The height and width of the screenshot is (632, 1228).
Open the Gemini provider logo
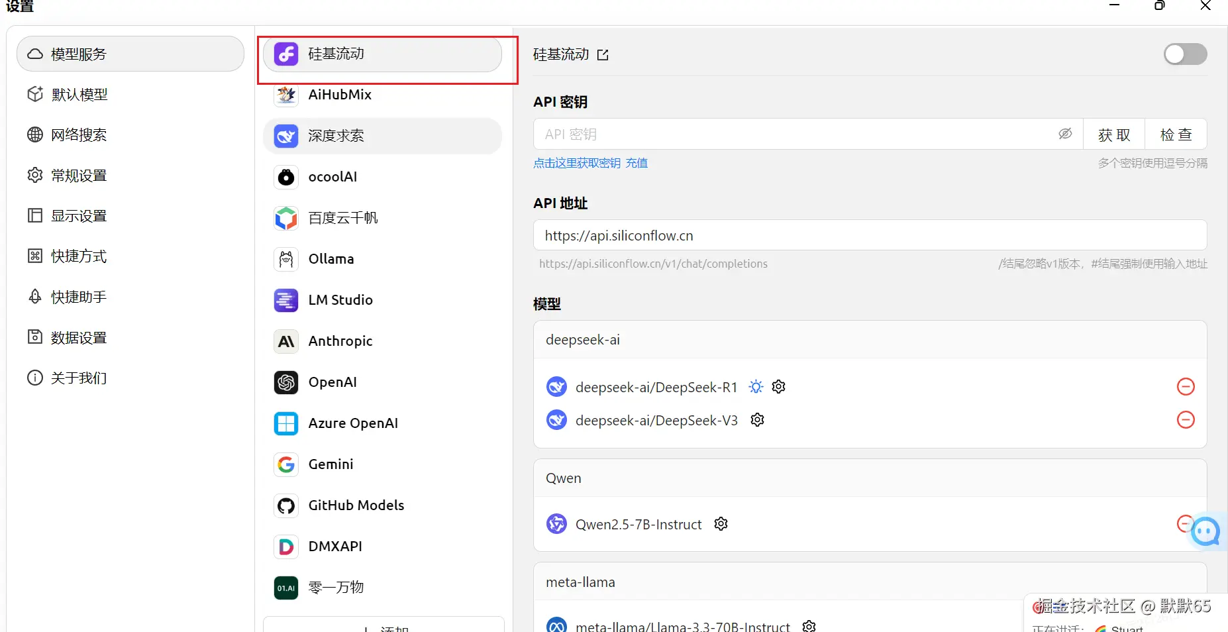pos(286,464)
